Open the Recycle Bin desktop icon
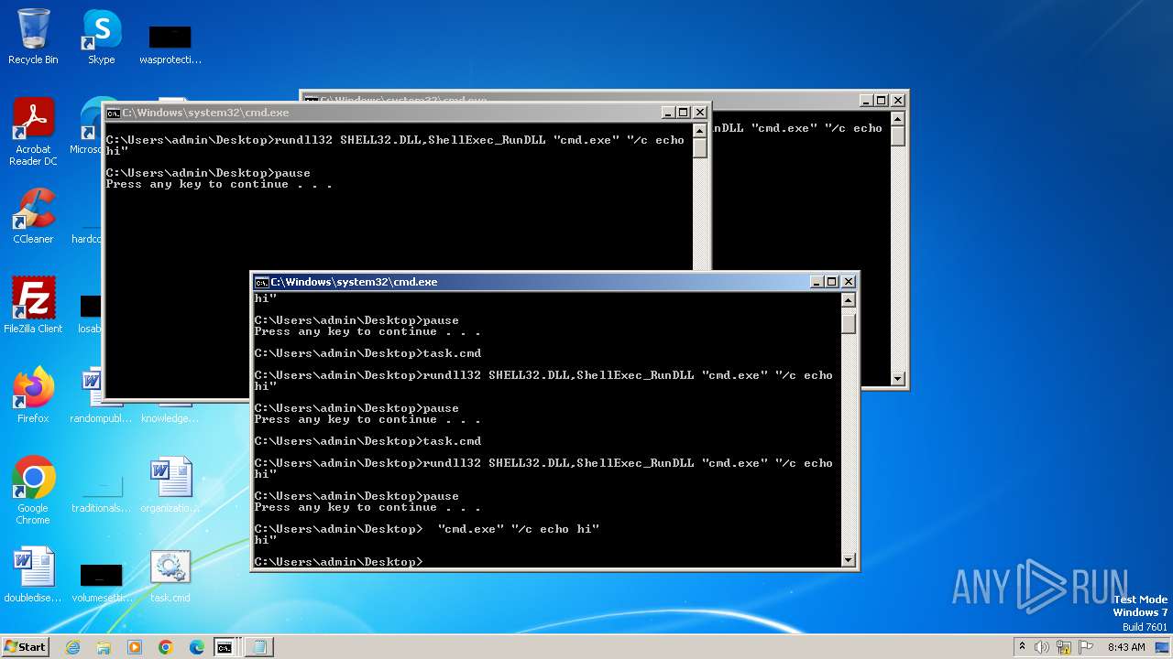The width and height of the screenshot is (1173, 659). click(x=33, y=37)
